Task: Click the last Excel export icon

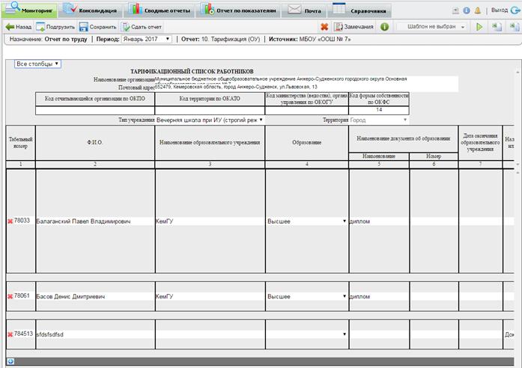Action: [x=512, y=26]
